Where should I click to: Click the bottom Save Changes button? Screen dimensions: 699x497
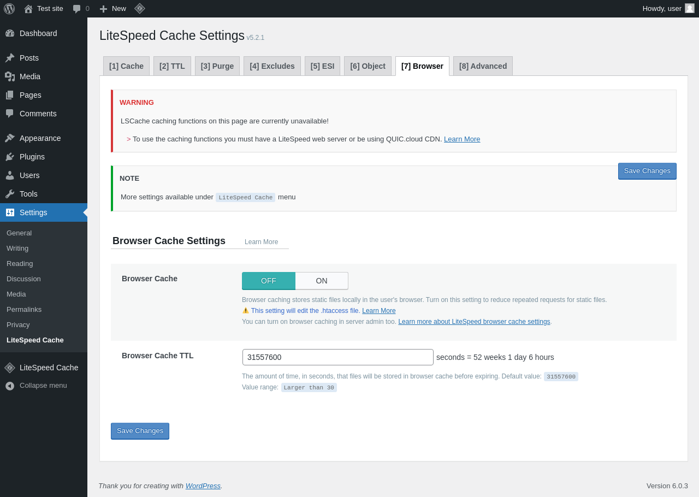coord(140,431)
